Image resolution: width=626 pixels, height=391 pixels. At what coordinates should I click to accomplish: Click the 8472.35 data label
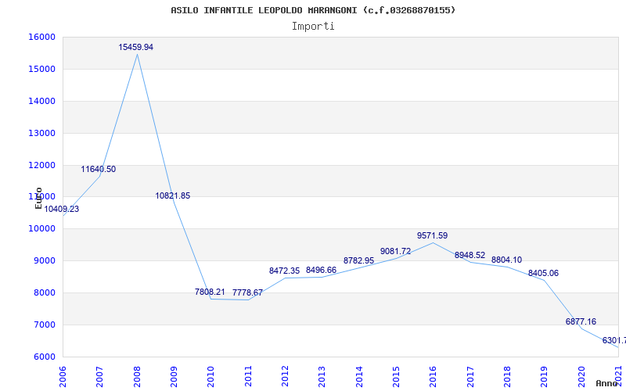point(284,271)
